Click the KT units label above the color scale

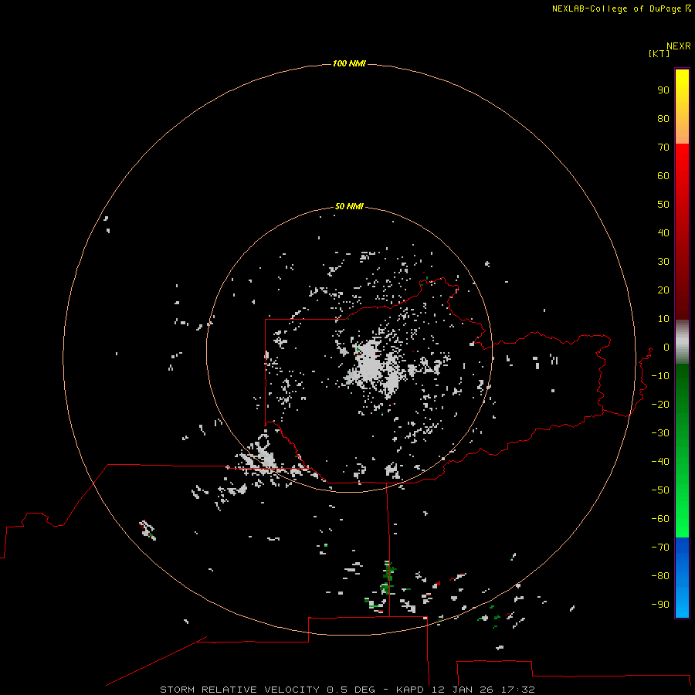[659, 53]
